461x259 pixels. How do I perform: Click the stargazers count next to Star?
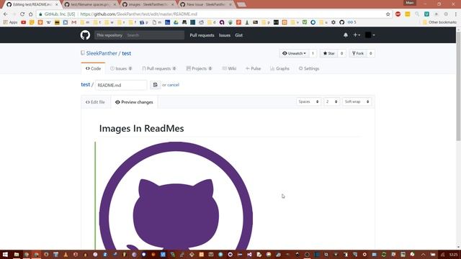click(x=341, y=53)
